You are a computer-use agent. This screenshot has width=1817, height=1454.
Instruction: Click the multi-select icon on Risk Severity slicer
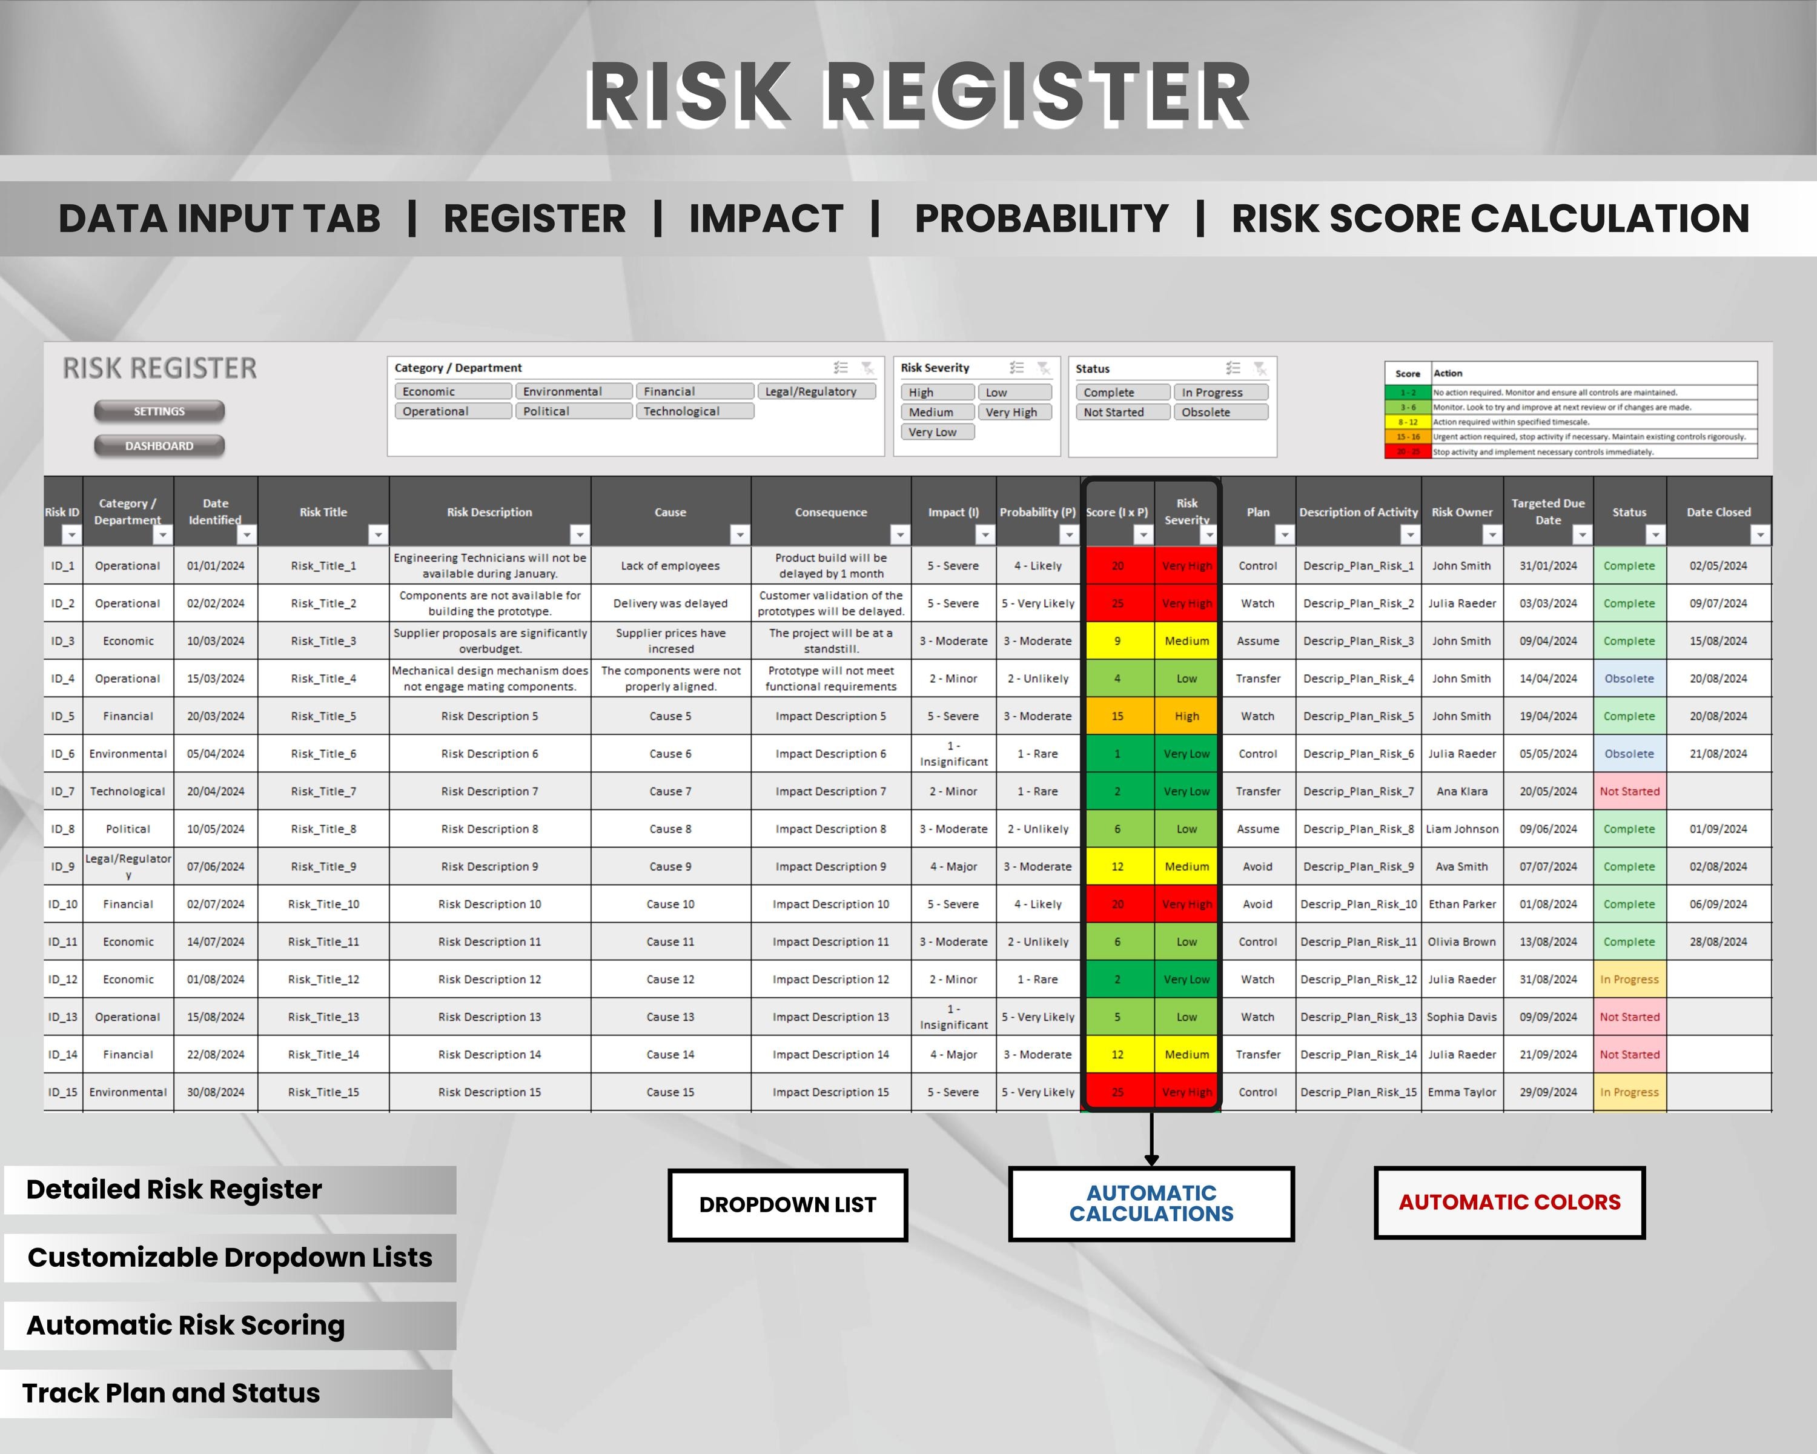click(x=1016, y=368)
